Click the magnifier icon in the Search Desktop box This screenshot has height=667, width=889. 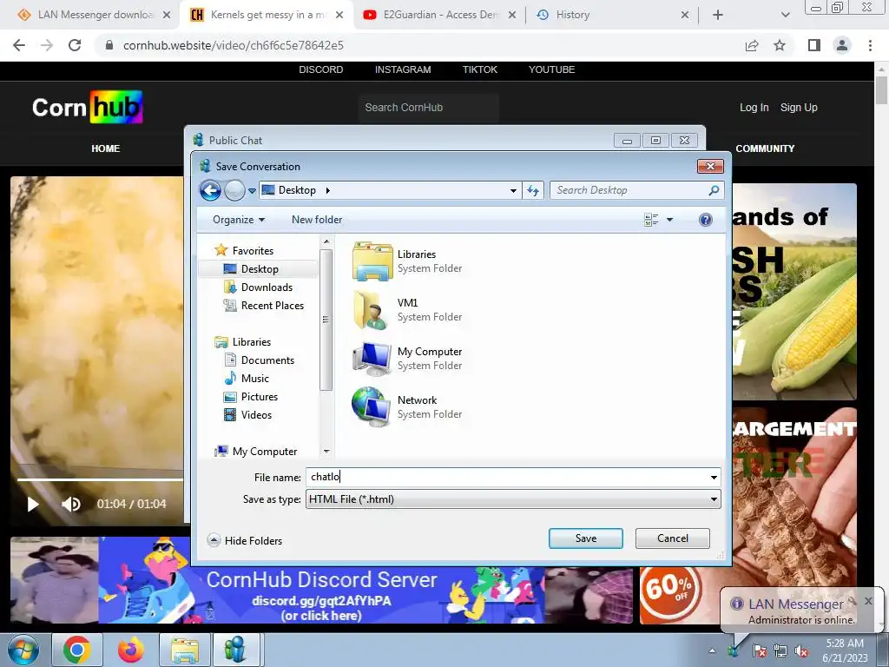(714, 190)
